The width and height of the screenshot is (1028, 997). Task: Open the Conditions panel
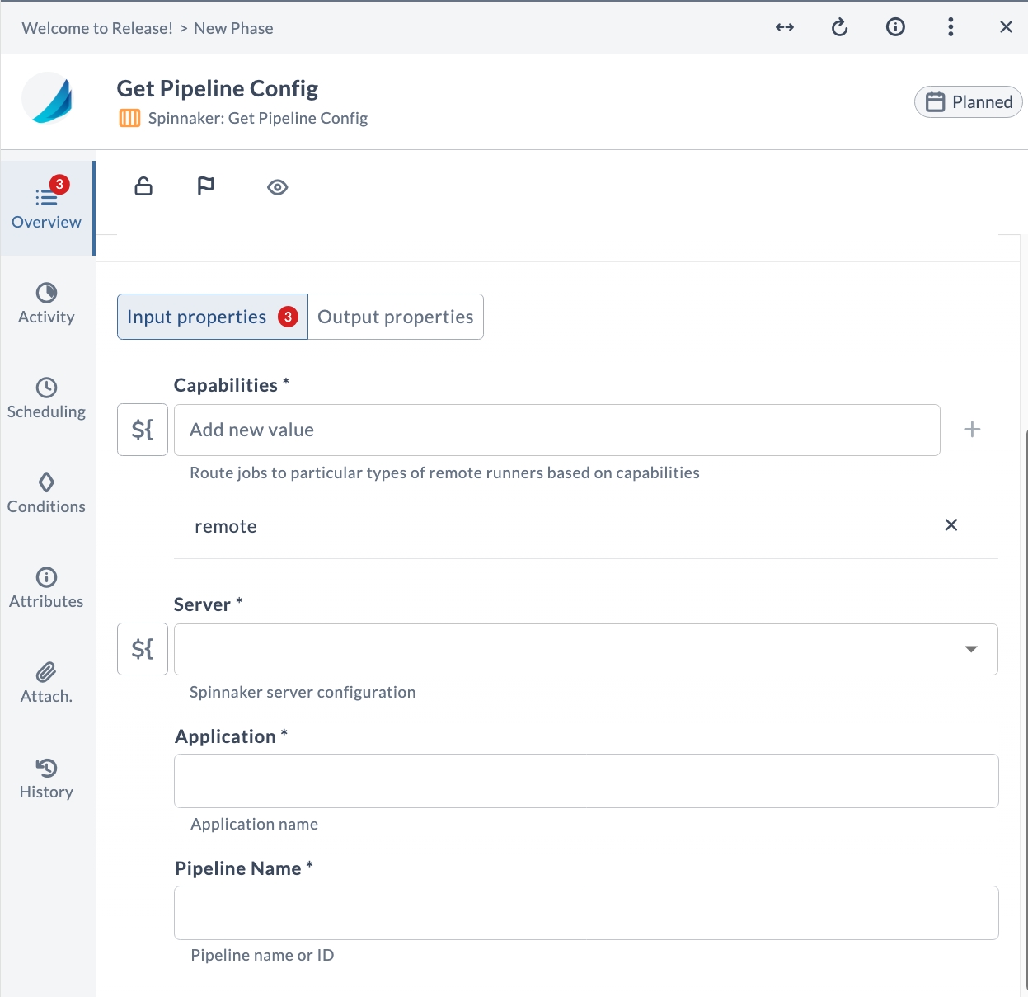(x=46, y=493)
